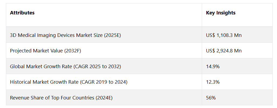Click the 14.9% growth rate value

[x=213, y=67]
